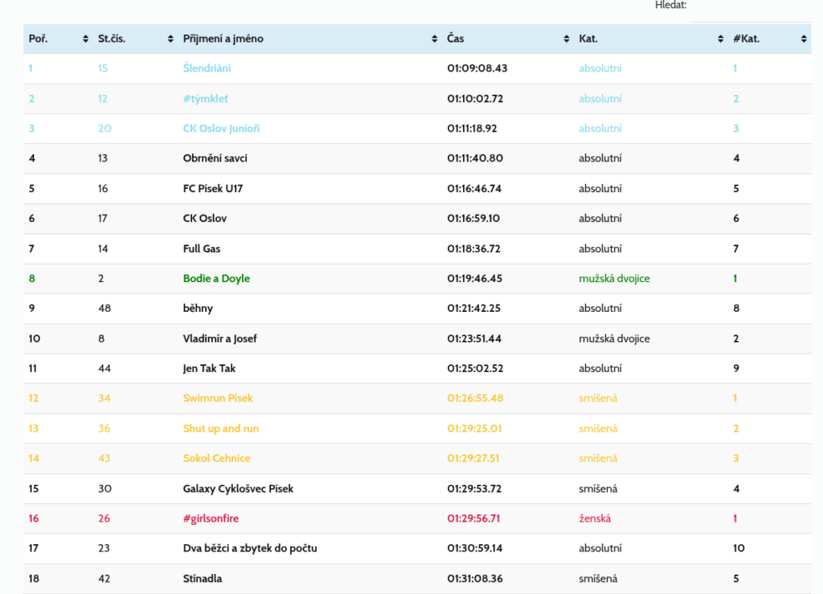The height and width of the screenshot is (594, 823).
Task: Click time 01:19:46.45
Action: tap(474, 279)
